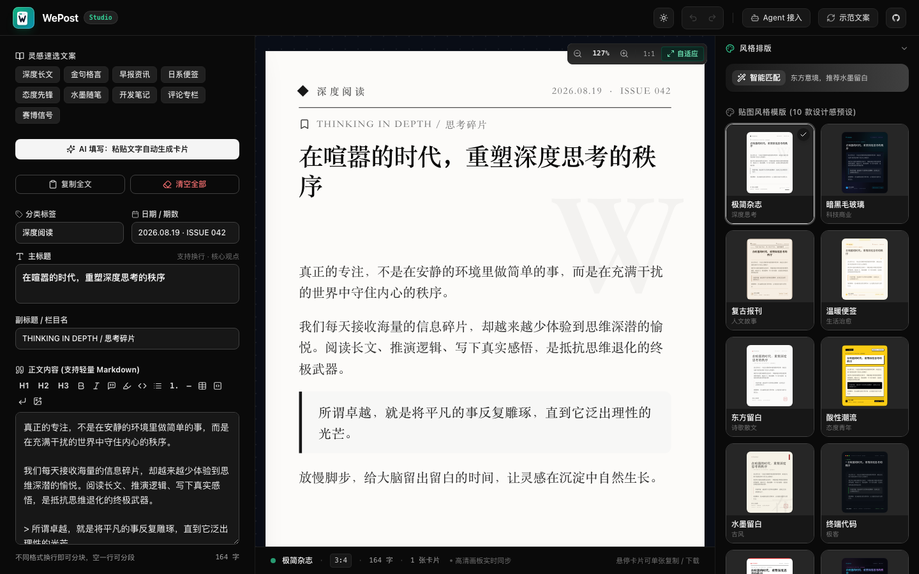Select the 东方留白 style template
919x574 pixels.
[x=770, y=386]
